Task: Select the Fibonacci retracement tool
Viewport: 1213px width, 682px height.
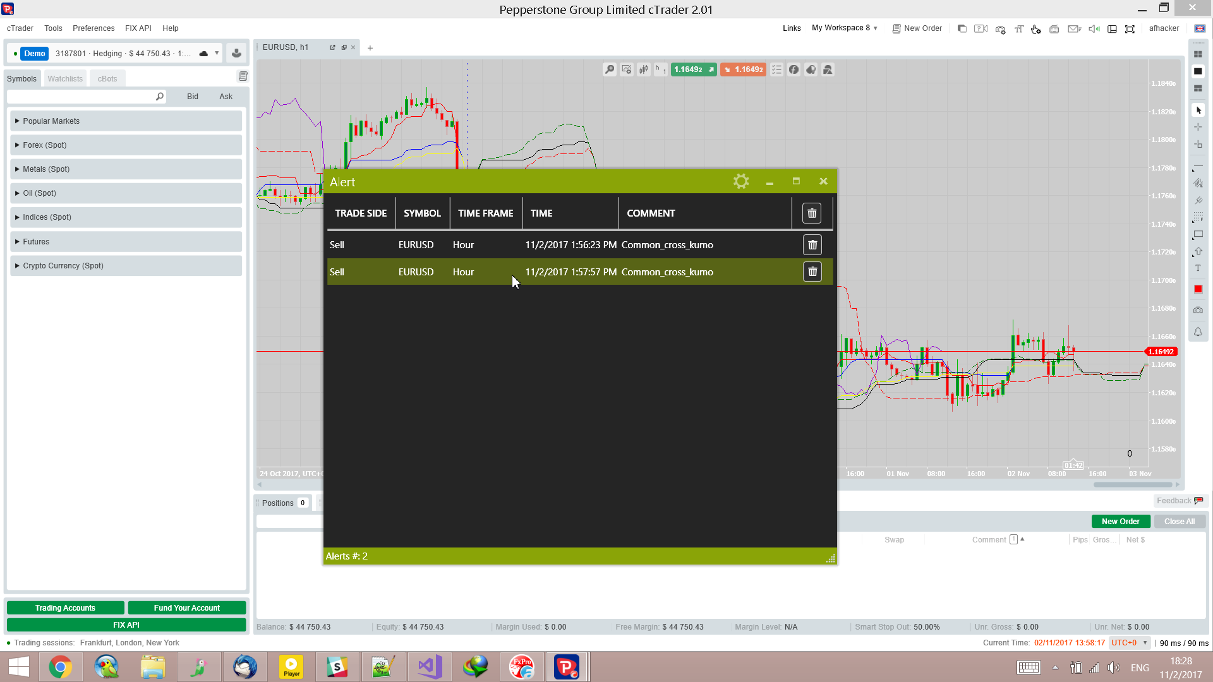Action: click(1198, 217)
